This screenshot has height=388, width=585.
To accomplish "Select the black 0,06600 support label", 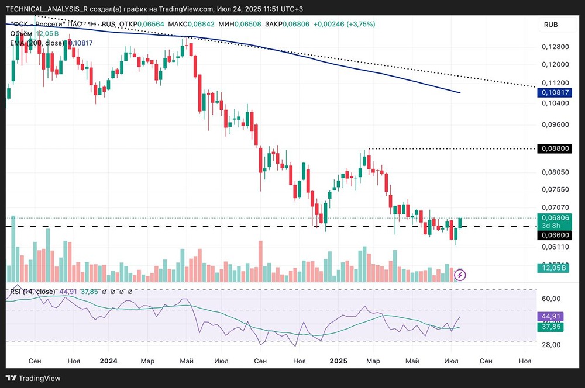I will tap(555, 235).
